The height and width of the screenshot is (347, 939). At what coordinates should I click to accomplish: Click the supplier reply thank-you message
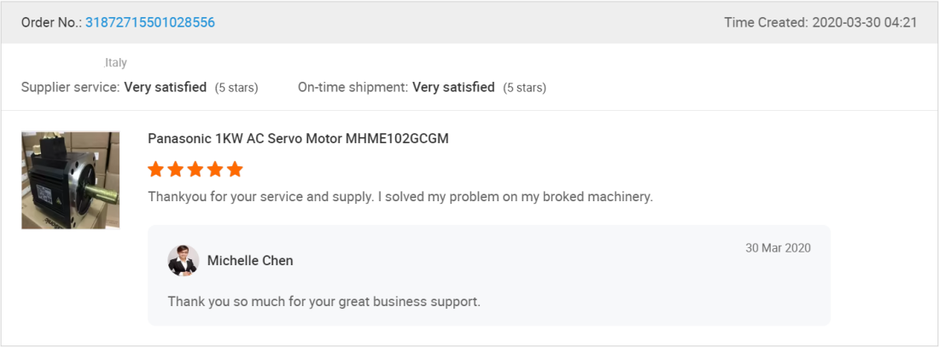(x=324, y=301)
